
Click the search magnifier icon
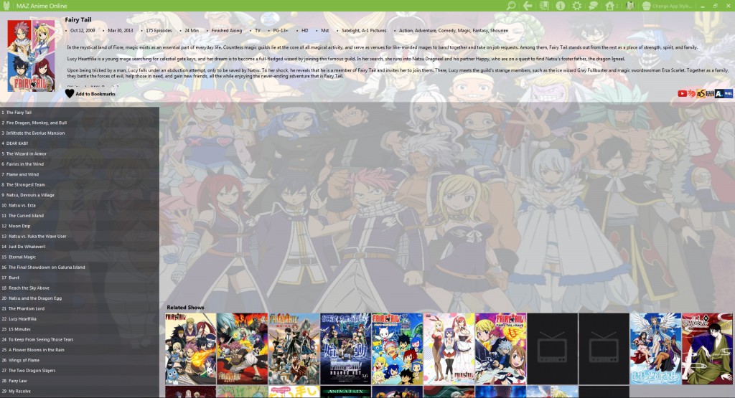[x=511, y=6]
